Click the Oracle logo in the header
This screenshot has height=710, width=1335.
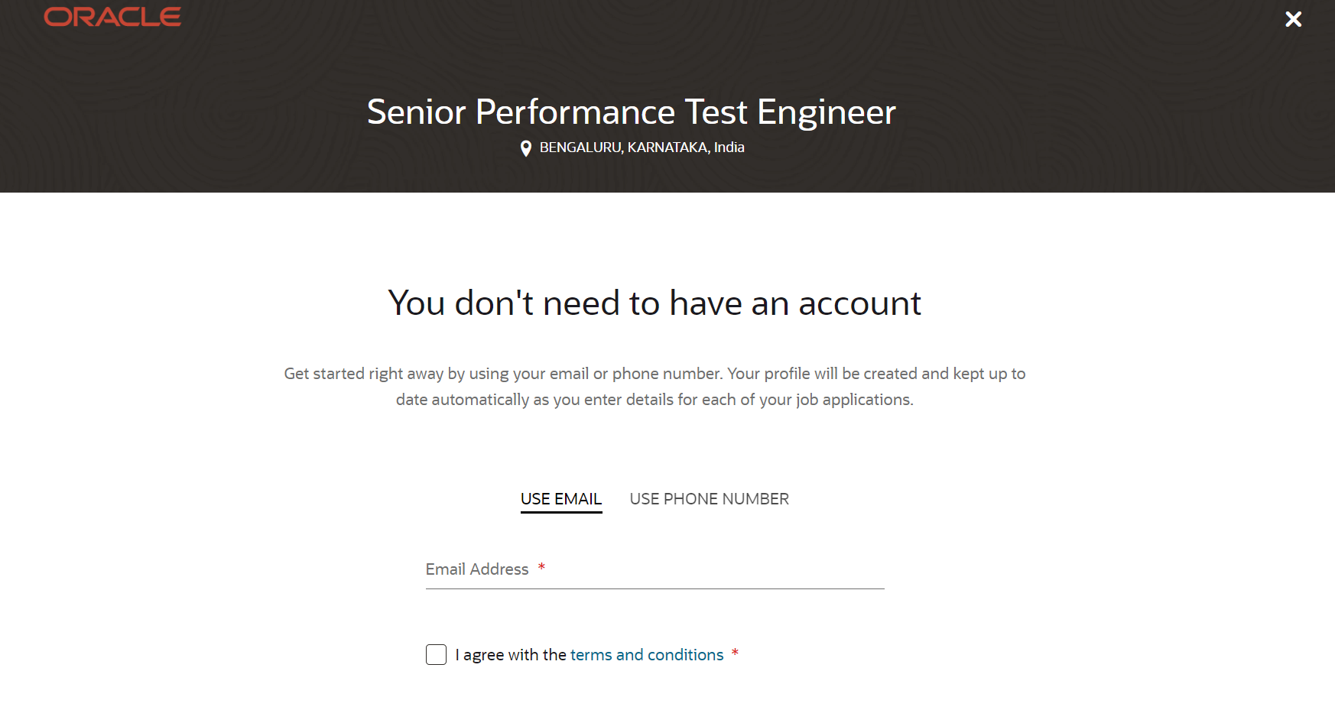coord(112,17)
